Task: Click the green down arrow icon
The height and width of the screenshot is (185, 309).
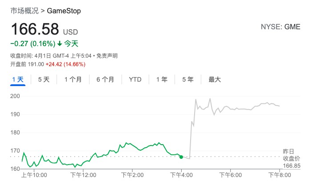Action: (x=60, y=43)
